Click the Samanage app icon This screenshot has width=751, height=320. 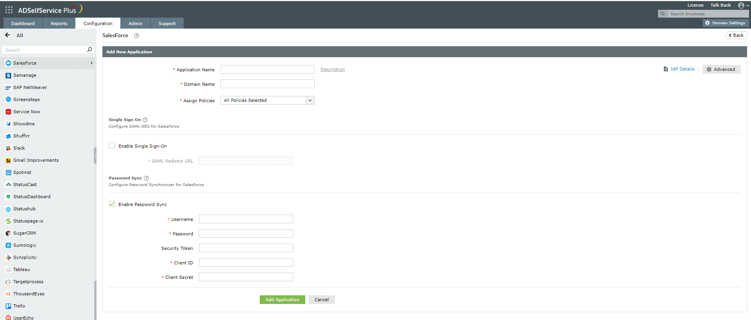tap(8, 75)
